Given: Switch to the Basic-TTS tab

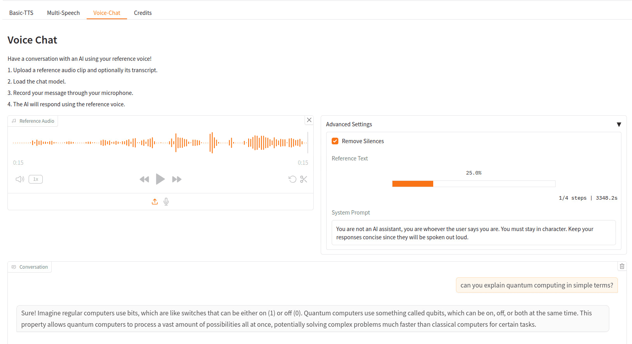Looking at the screenshot, I should click(21, 13).
